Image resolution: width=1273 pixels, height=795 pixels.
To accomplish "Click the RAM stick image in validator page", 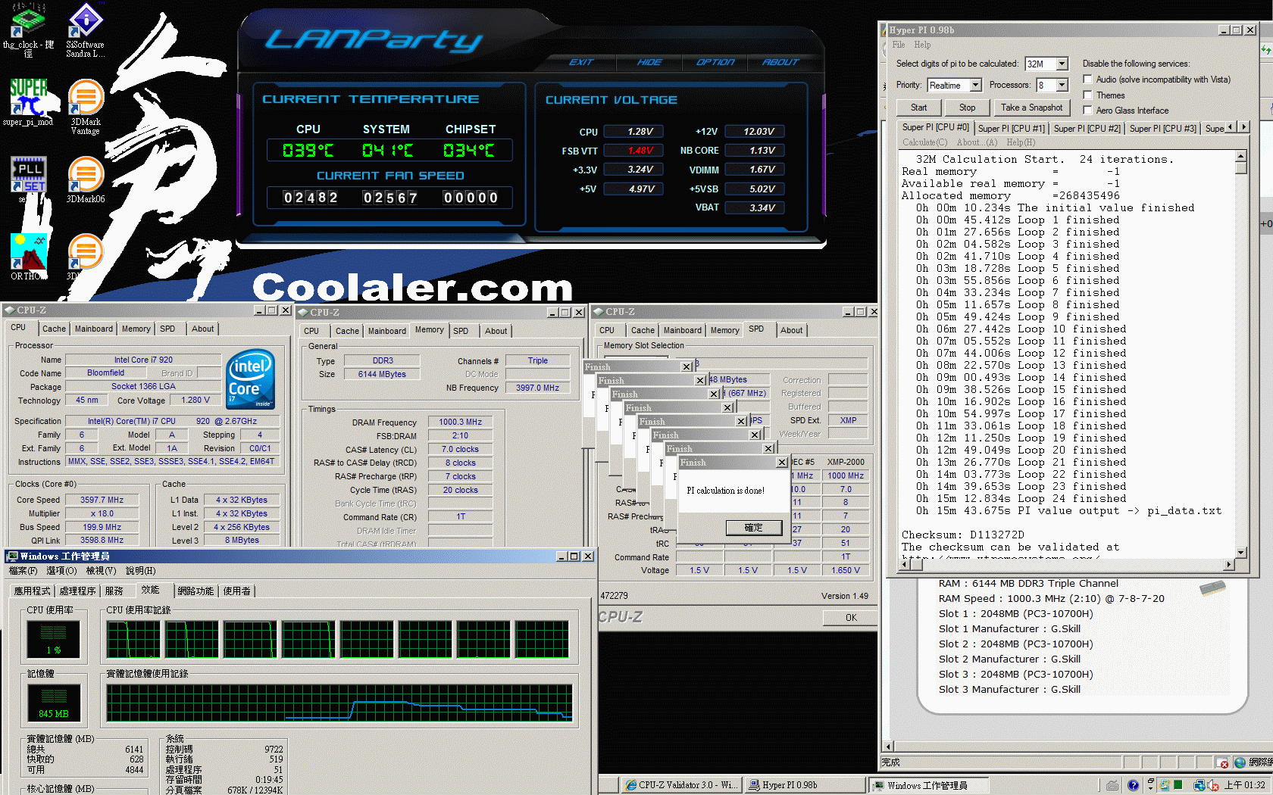I will click(x=1212, y=588).
